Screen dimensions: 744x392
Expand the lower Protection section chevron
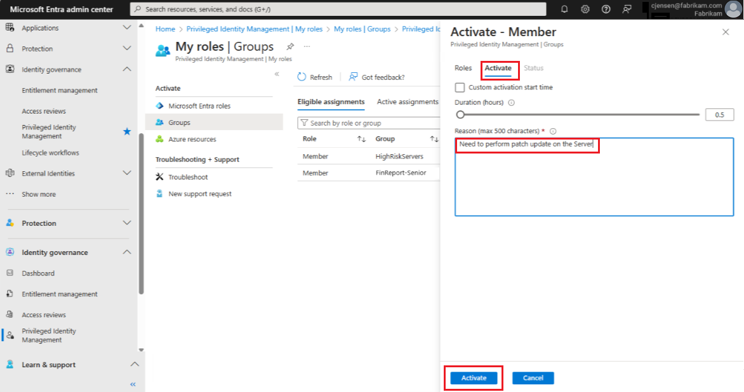[127, 223]
